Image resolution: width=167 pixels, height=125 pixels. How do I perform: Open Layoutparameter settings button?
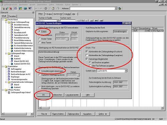pos(72,95)
